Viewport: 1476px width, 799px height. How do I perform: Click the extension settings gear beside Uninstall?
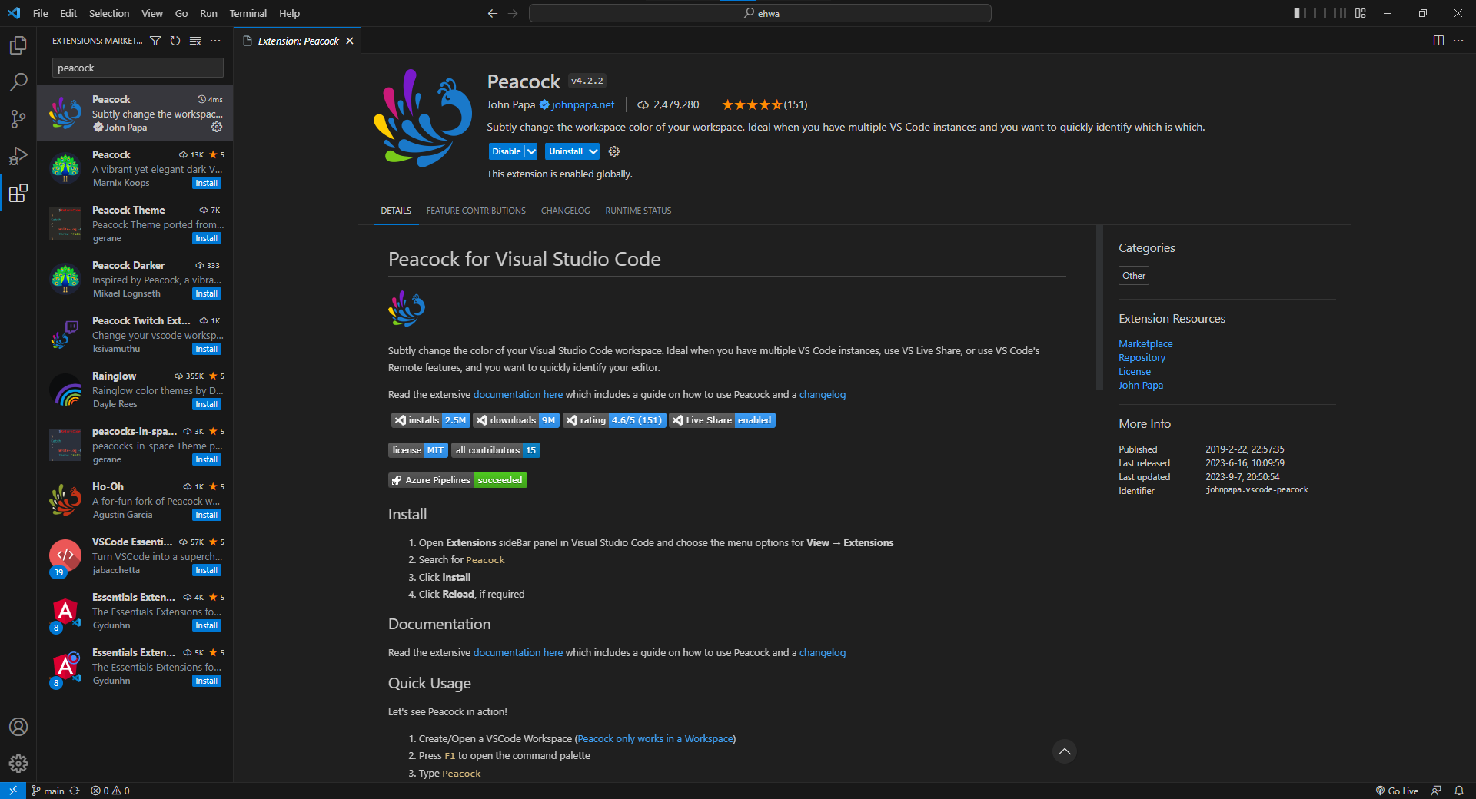point(614,151)
